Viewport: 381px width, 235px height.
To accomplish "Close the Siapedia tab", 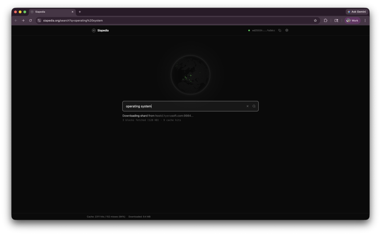I will pyautogui.click(x=72, y=12).
